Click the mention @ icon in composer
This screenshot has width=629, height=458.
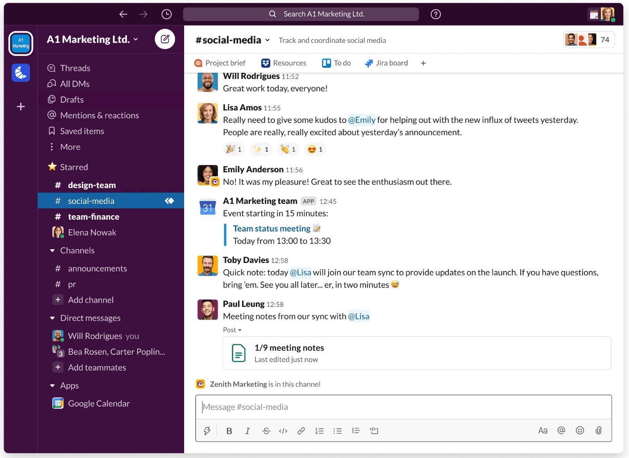[x=561, y=430]
